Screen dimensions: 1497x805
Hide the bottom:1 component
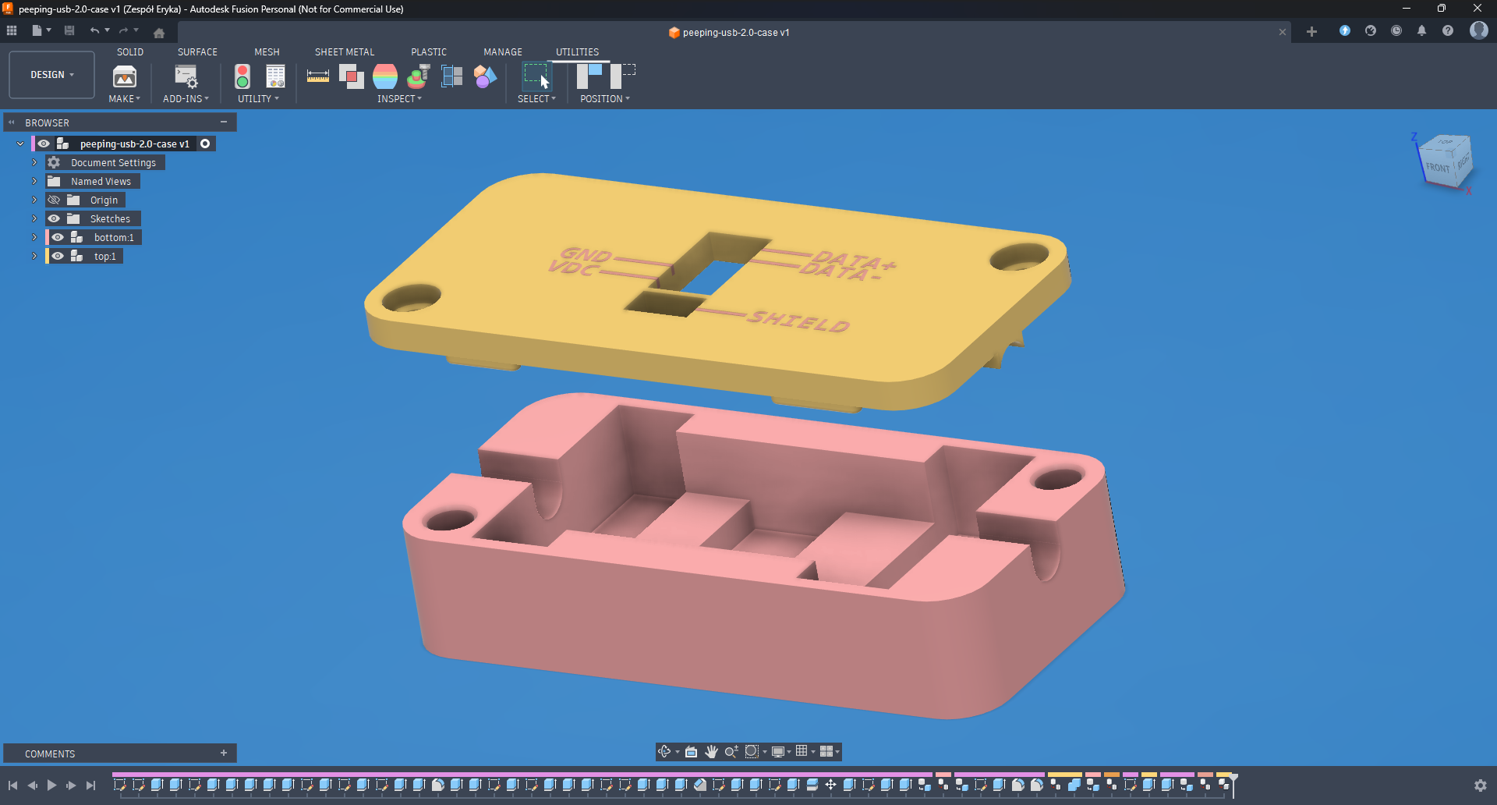(x=57, y=237)
